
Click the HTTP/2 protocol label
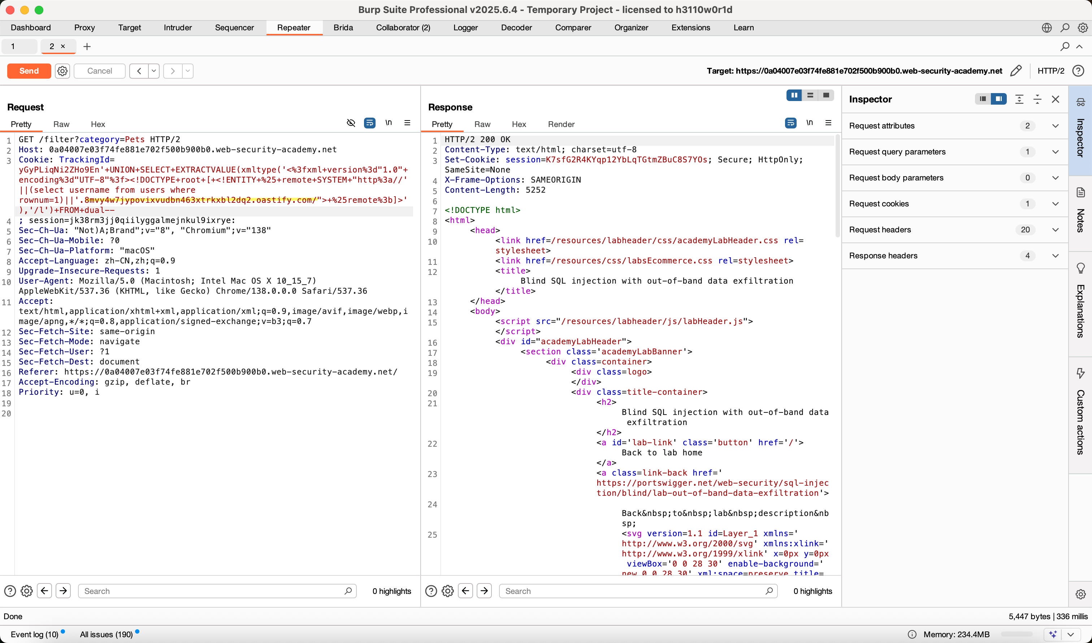1051,71
